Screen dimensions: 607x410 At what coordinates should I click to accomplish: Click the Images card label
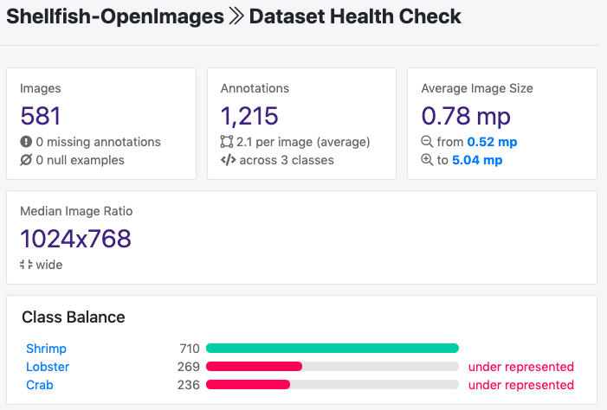[x=40, y=88]
